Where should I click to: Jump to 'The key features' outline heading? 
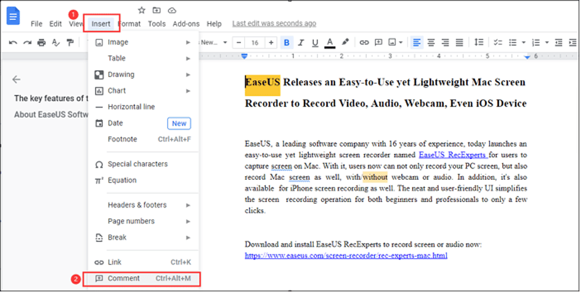(51, 99)
